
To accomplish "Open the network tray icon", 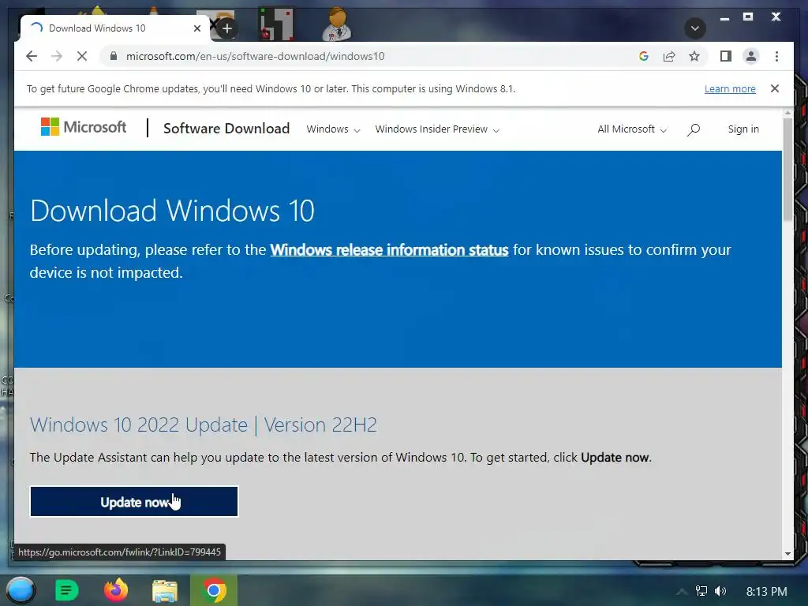I will (701, 591).
